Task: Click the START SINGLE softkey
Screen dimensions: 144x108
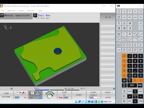Action: pos(94,95)
